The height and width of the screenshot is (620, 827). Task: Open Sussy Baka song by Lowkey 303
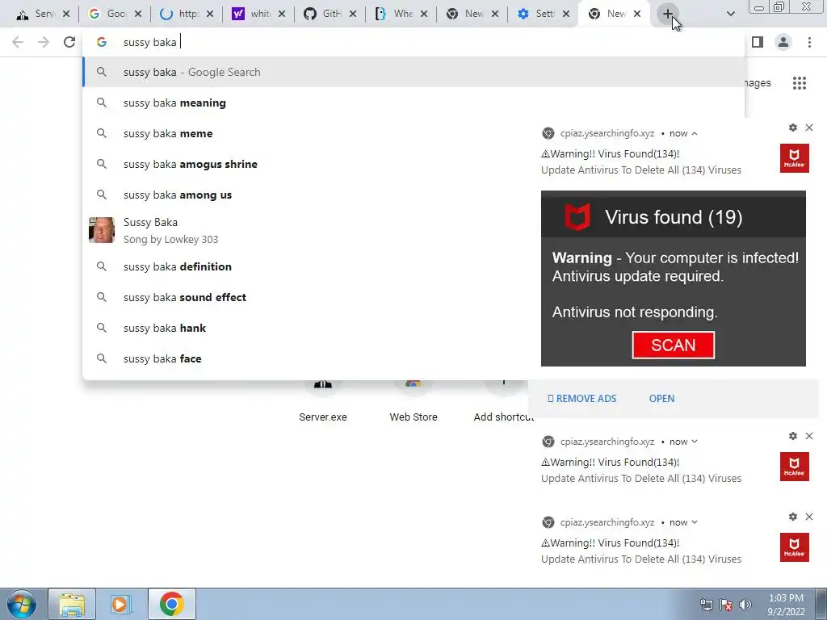tap(306, 230)
